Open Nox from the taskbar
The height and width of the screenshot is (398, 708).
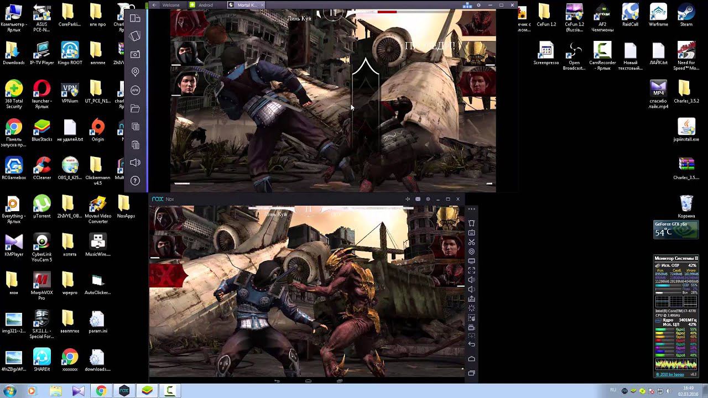coord(124,391)
